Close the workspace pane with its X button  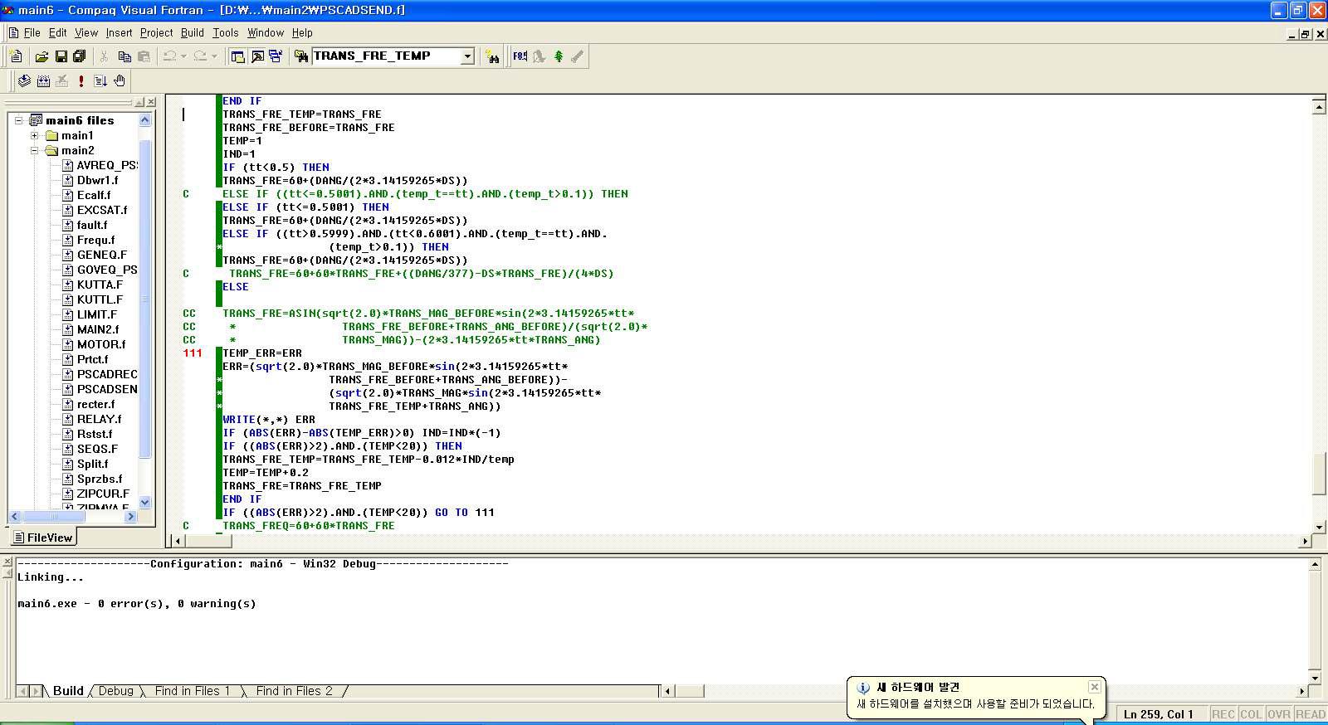151,102
